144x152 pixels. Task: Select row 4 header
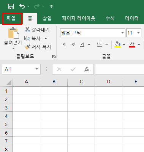[x=6, y=116]
